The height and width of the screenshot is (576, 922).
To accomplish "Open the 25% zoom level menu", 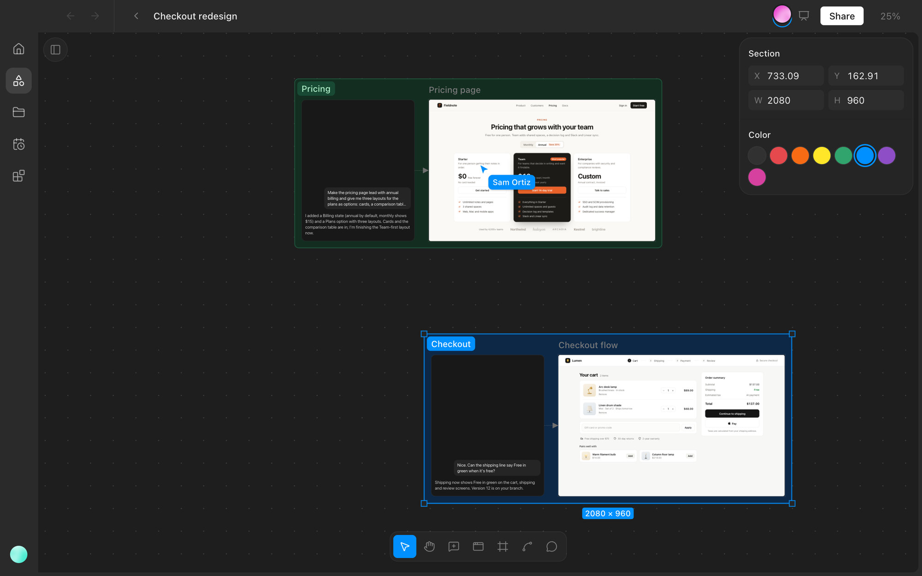I will tap(890, 16).
